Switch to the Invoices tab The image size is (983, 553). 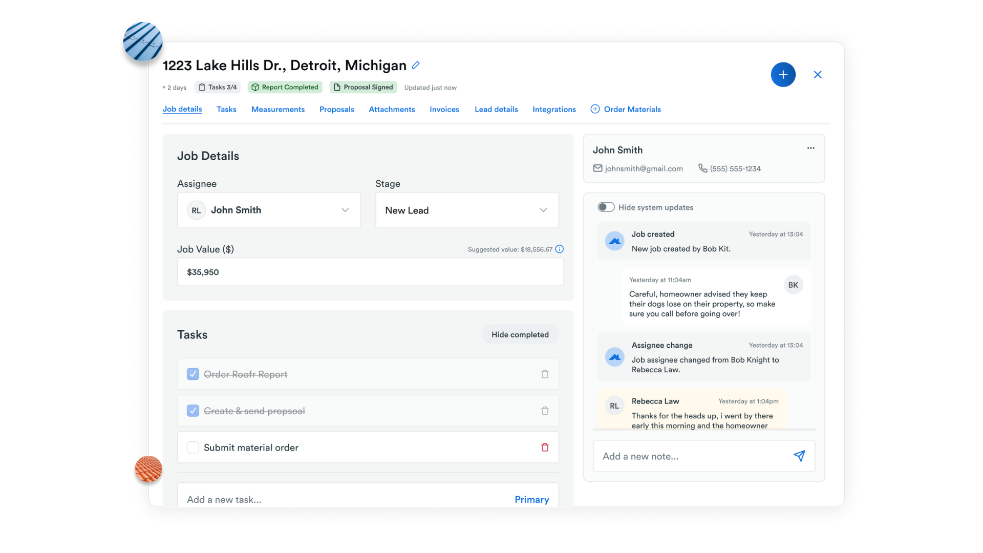pyautogui.click(x=444, y=110)
